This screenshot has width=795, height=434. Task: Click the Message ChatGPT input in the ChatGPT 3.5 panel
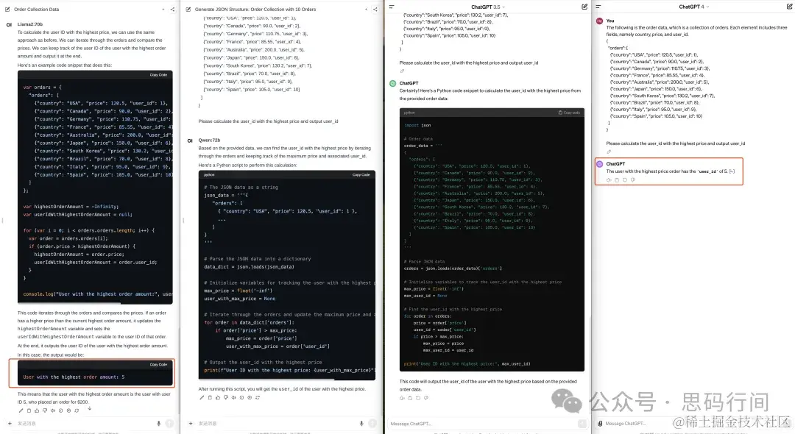click(481, 424)
